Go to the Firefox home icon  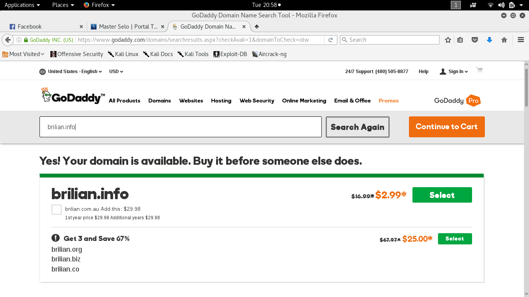[x=504, y=40]
